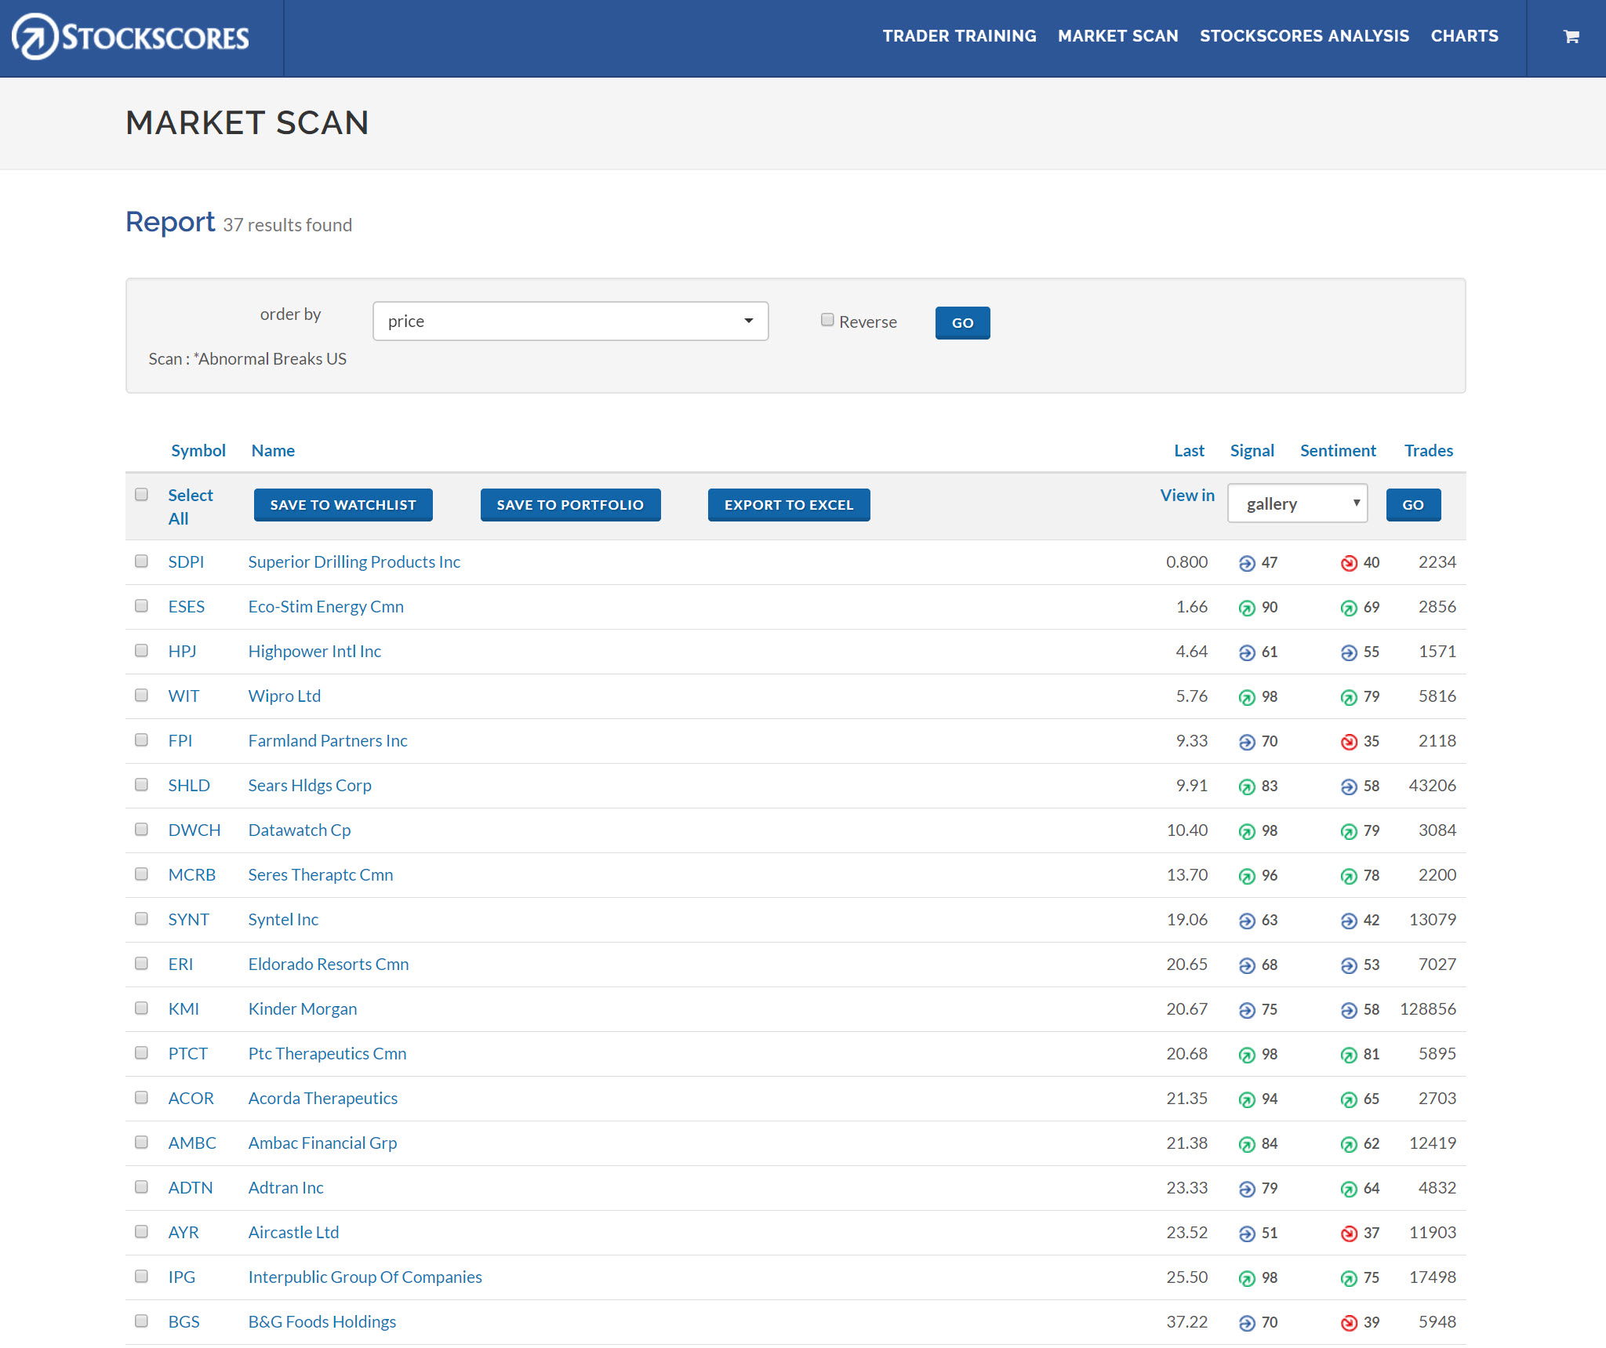Sort by the Last column header
This screenshot has width=1606, height=1348.
[1188, 450]
